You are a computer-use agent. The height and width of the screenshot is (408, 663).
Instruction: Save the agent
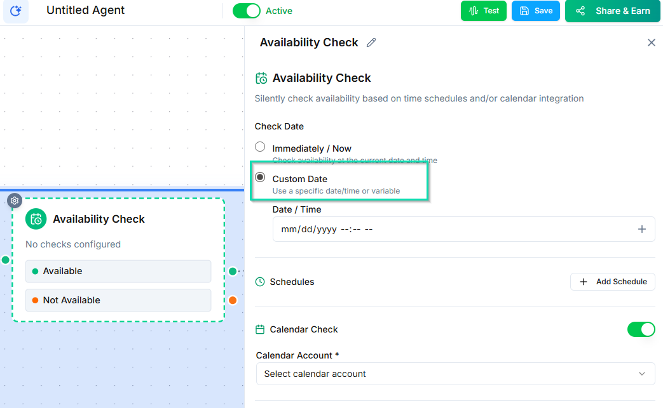pos(535,11)
